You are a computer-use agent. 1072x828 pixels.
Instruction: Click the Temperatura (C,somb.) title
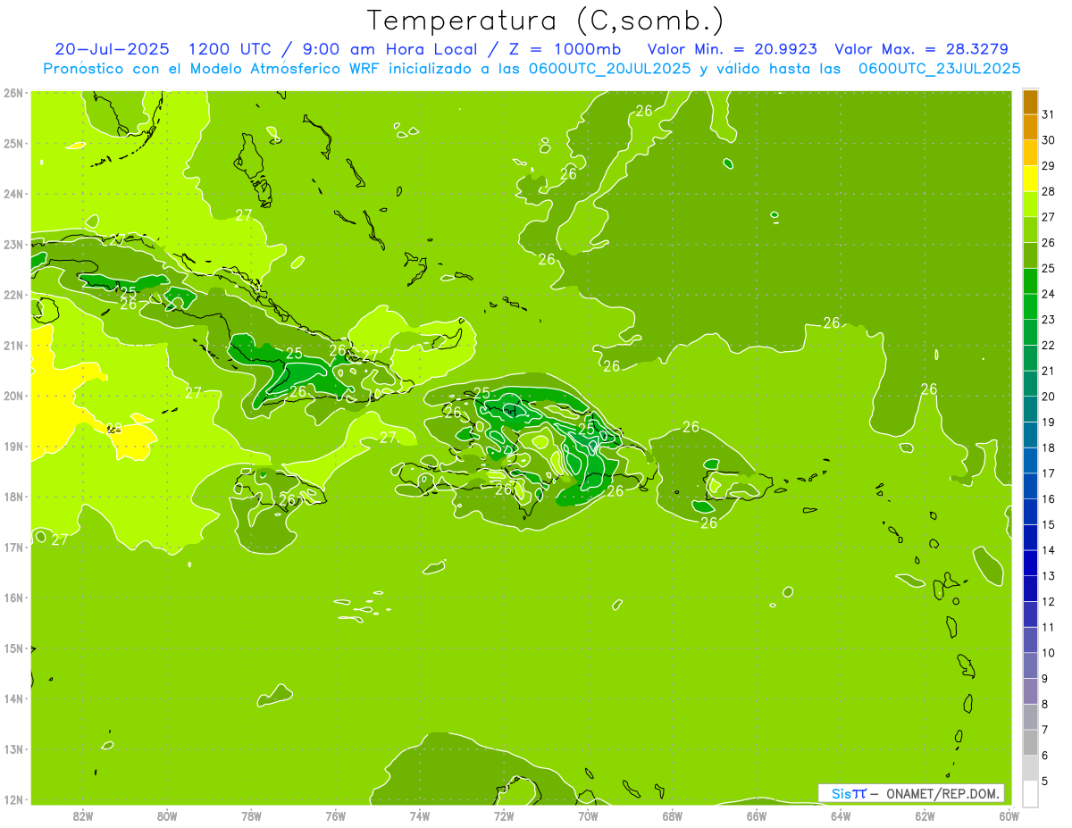(546, 21)
